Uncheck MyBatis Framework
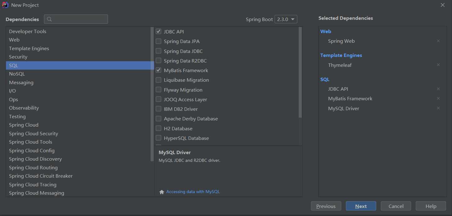This screenshot has width=452, height=216. click(x=158, y=70)
